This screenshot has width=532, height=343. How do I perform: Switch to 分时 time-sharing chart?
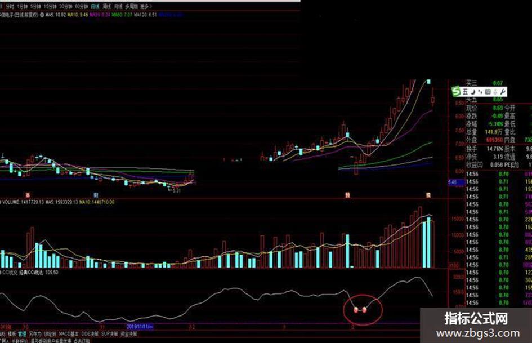pyautogui.click(x=10, y=6)
